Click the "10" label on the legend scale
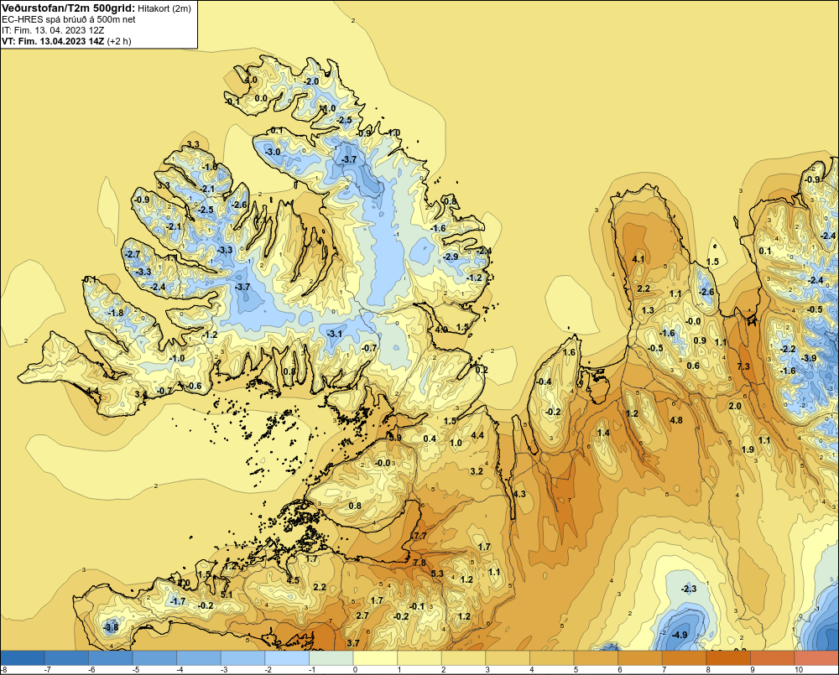Image resolution: width=839 pixels, height=675 pixels. click(799, 670)
